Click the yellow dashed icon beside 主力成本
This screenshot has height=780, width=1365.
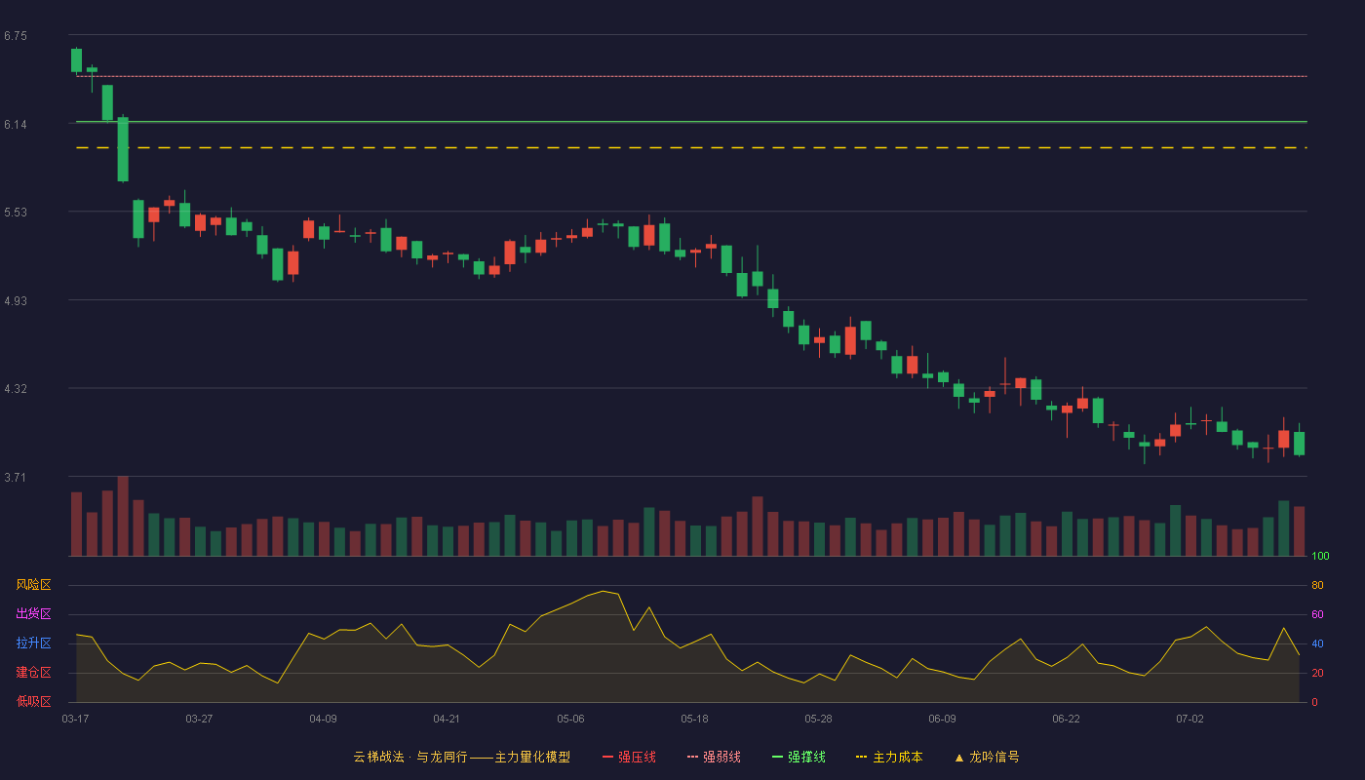pos(862,757)
